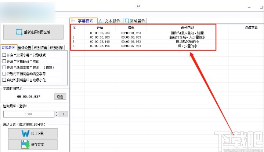Click the list icon on the 字幕模式 tab
Viewport: 264px width, 152px height.
pos(73,21)
